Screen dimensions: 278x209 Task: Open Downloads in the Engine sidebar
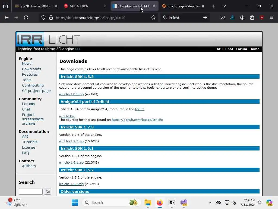(x=31, y=69)
